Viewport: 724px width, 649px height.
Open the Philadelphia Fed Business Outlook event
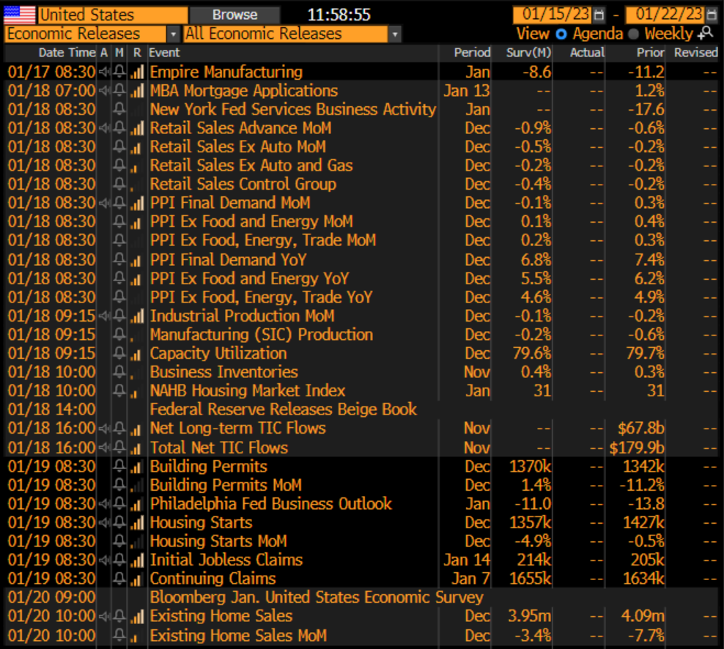tap(271, 504)
